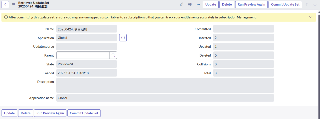This screenshot has height=119, width=320.
Task: Show Application info via circle-i icon
Action: 123,38
